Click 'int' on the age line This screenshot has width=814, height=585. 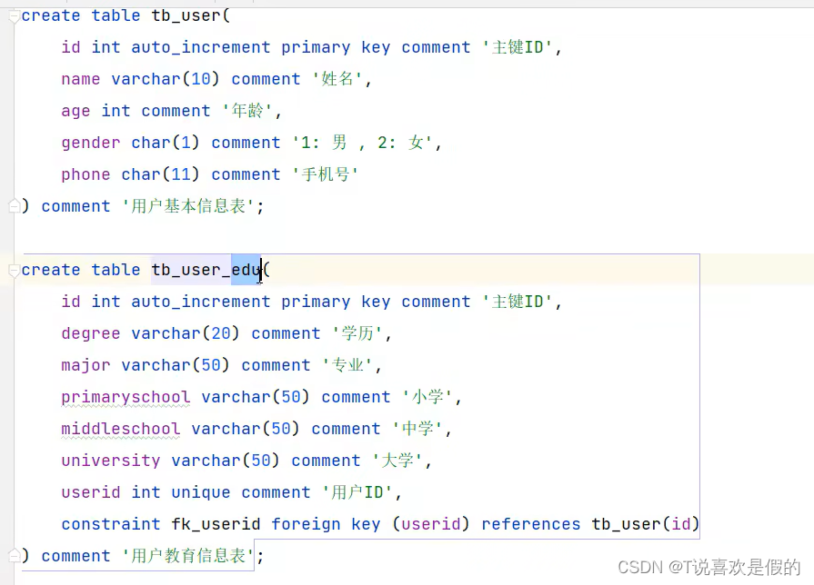pos(116,111)
